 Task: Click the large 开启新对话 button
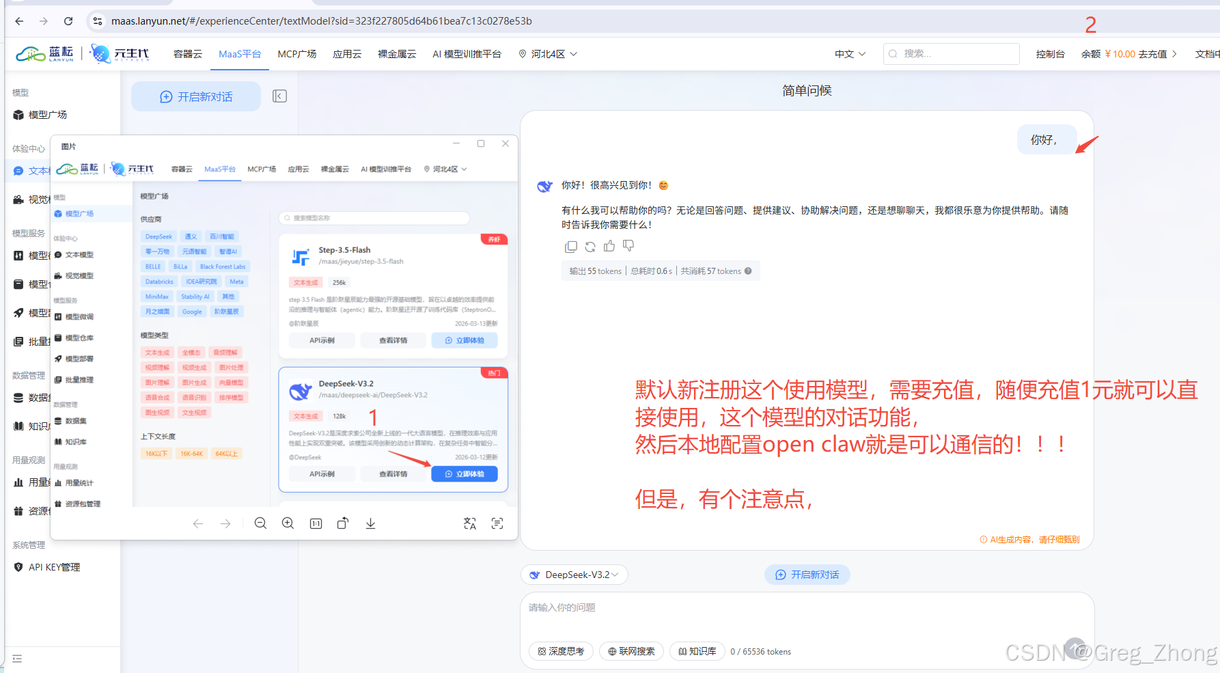pyautogui.click(x=196, y=96)
